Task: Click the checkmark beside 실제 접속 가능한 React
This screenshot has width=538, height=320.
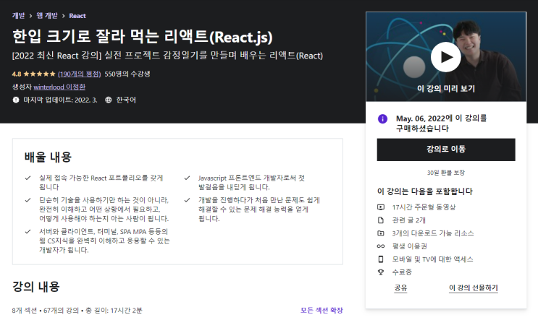Action: point(28,178)
